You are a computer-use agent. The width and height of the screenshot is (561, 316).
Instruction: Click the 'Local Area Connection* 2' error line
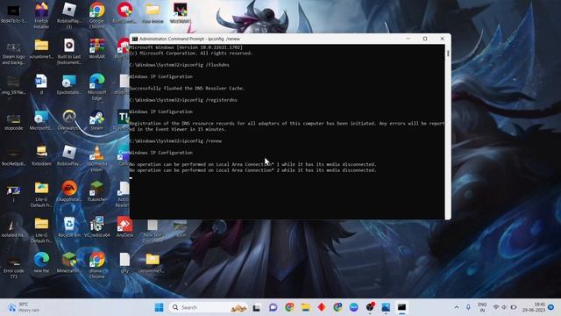click(252, 170)
